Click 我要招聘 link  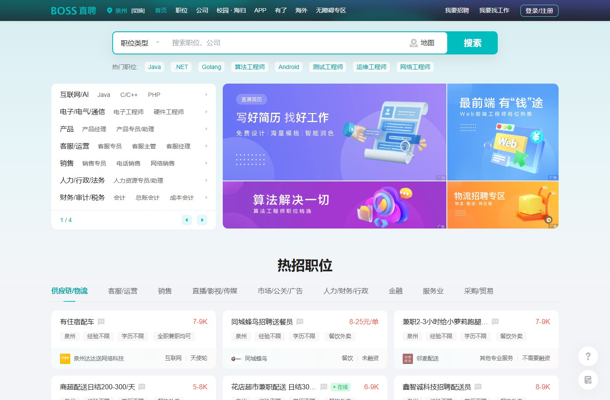[x=457, y=10]
